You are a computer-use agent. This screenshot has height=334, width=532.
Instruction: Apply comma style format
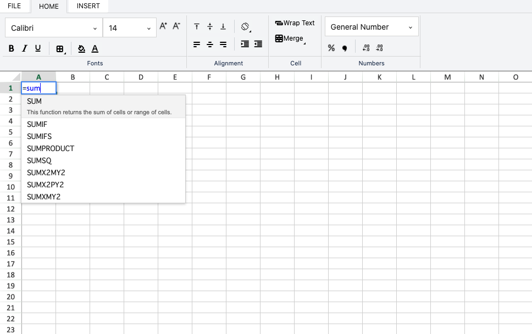click(345, 48)
